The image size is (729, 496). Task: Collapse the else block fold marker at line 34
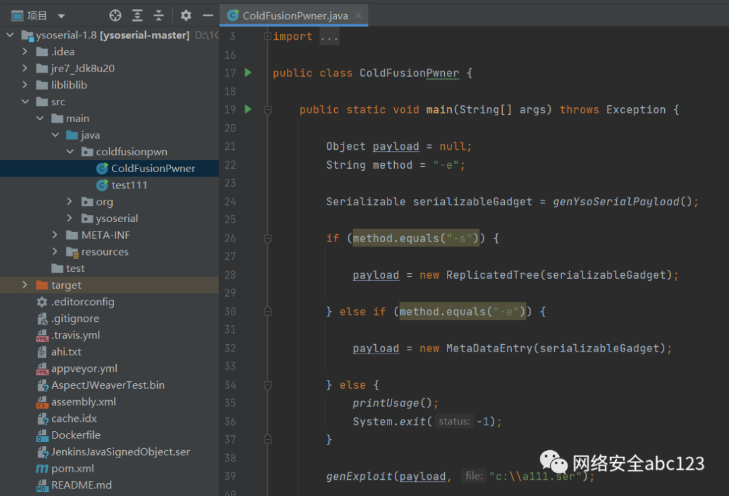[x=268, y=385]
